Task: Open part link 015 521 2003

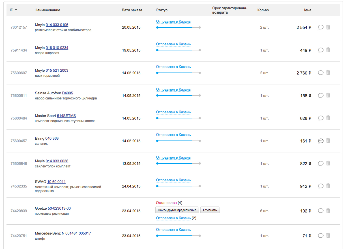Action: [x=57, y=70]
